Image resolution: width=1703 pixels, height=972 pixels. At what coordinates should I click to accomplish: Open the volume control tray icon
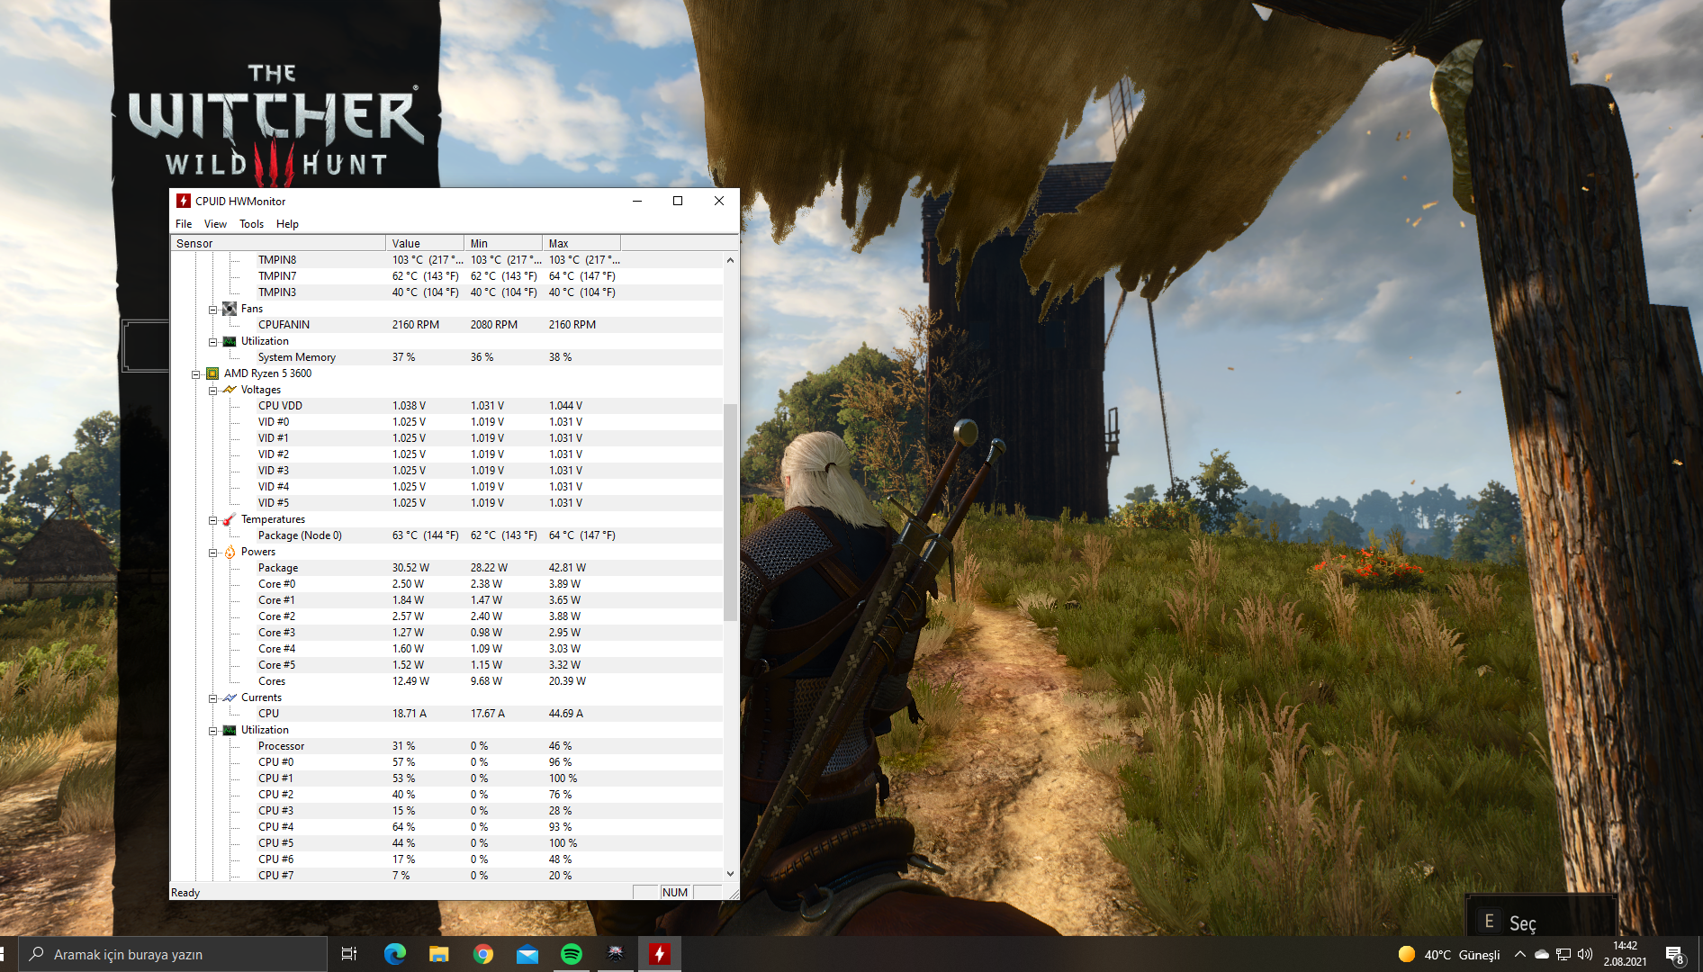1585,955
